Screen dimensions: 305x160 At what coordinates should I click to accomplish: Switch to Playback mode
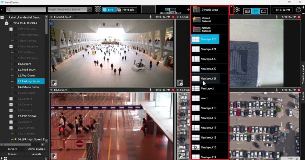point(126,10)
